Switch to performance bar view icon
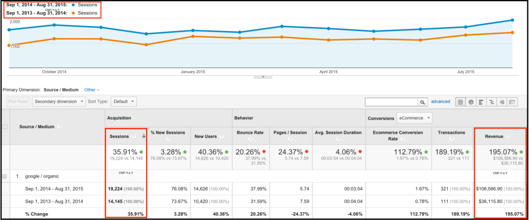 point(481,102)
